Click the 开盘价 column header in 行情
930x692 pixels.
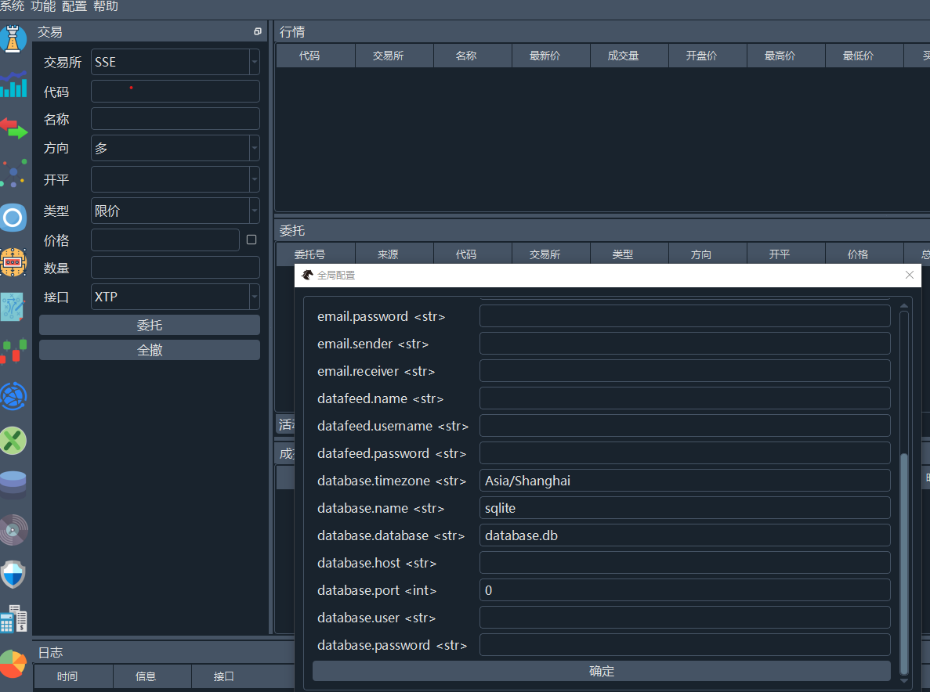[x=707, y=56]
